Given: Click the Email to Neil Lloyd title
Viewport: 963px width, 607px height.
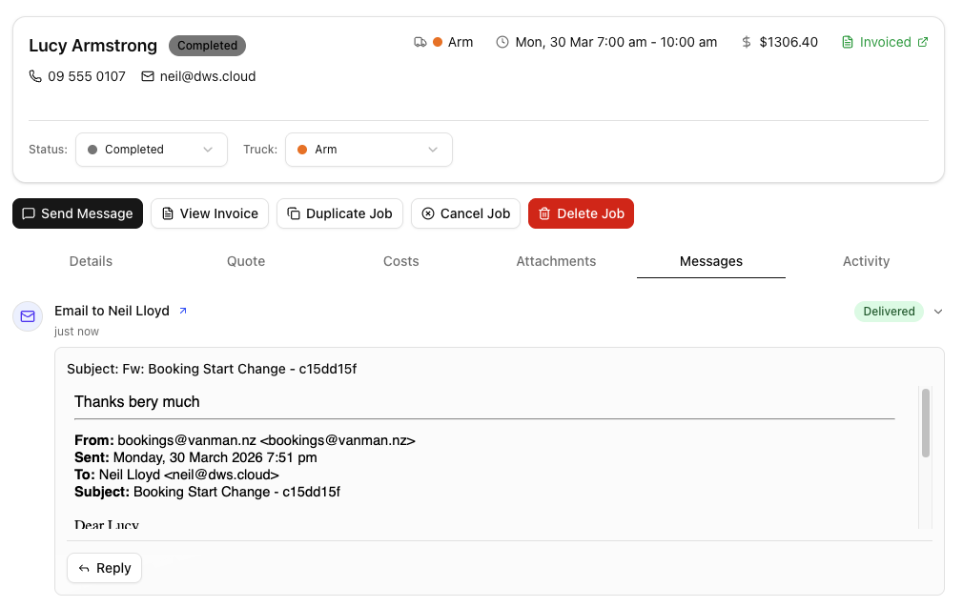Looking at the screenshot, I should [112, 312].
